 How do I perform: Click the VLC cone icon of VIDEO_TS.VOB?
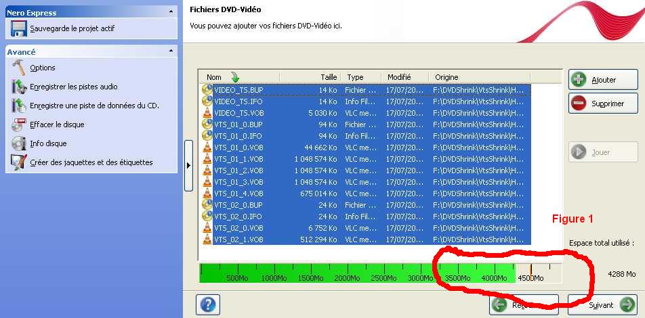click(207, 112)
